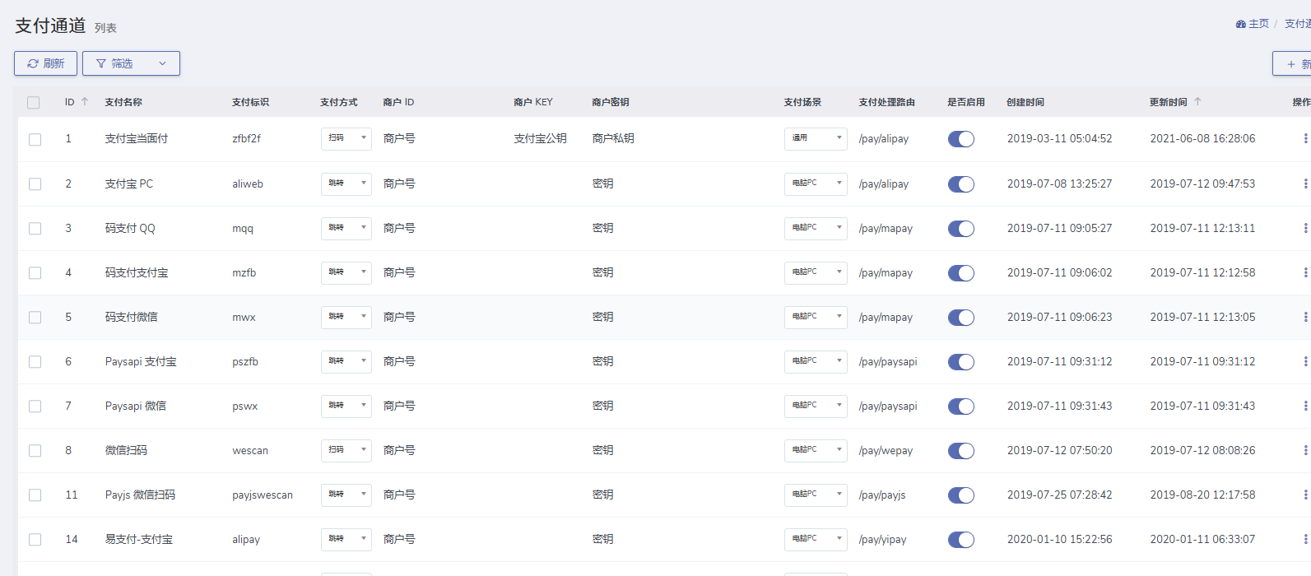Expand the 筛选 dropdown chevron
Image resolution: width=1311 pixels, height=576 pixels.
[x=162, y=63]
